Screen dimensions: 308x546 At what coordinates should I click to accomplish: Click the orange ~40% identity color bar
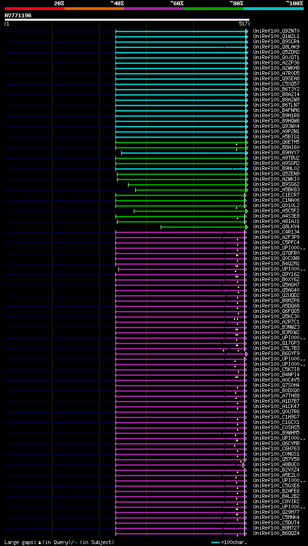click(x=94, y=8)
